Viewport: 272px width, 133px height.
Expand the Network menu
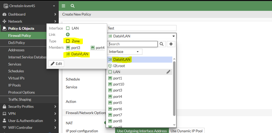click(55, 21)
